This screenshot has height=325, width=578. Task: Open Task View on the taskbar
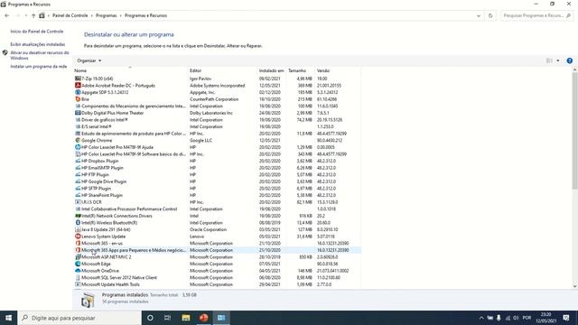167,318
